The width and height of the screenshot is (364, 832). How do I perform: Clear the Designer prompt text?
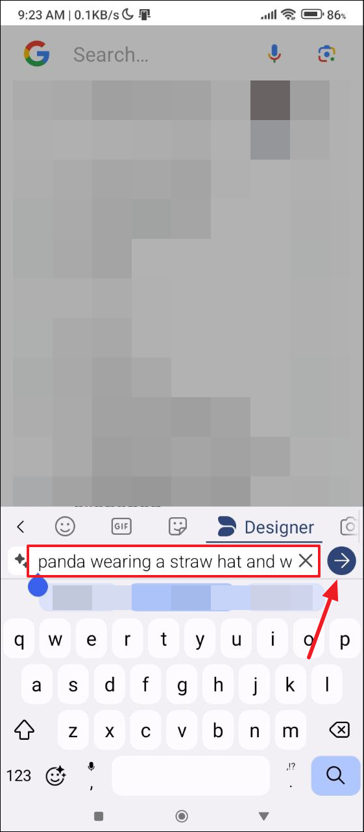tap(306, 561)
